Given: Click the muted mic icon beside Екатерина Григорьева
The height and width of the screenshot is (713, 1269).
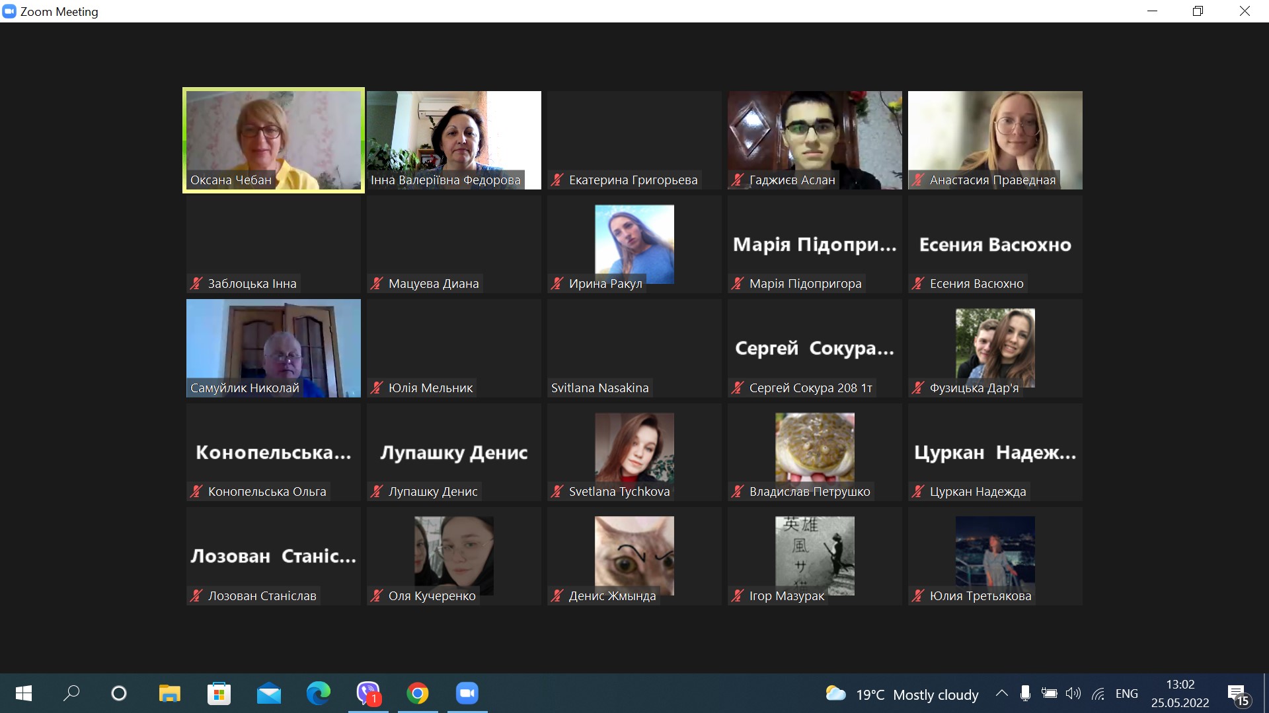Looking at the screenshot, I should [x=557, y=180].
